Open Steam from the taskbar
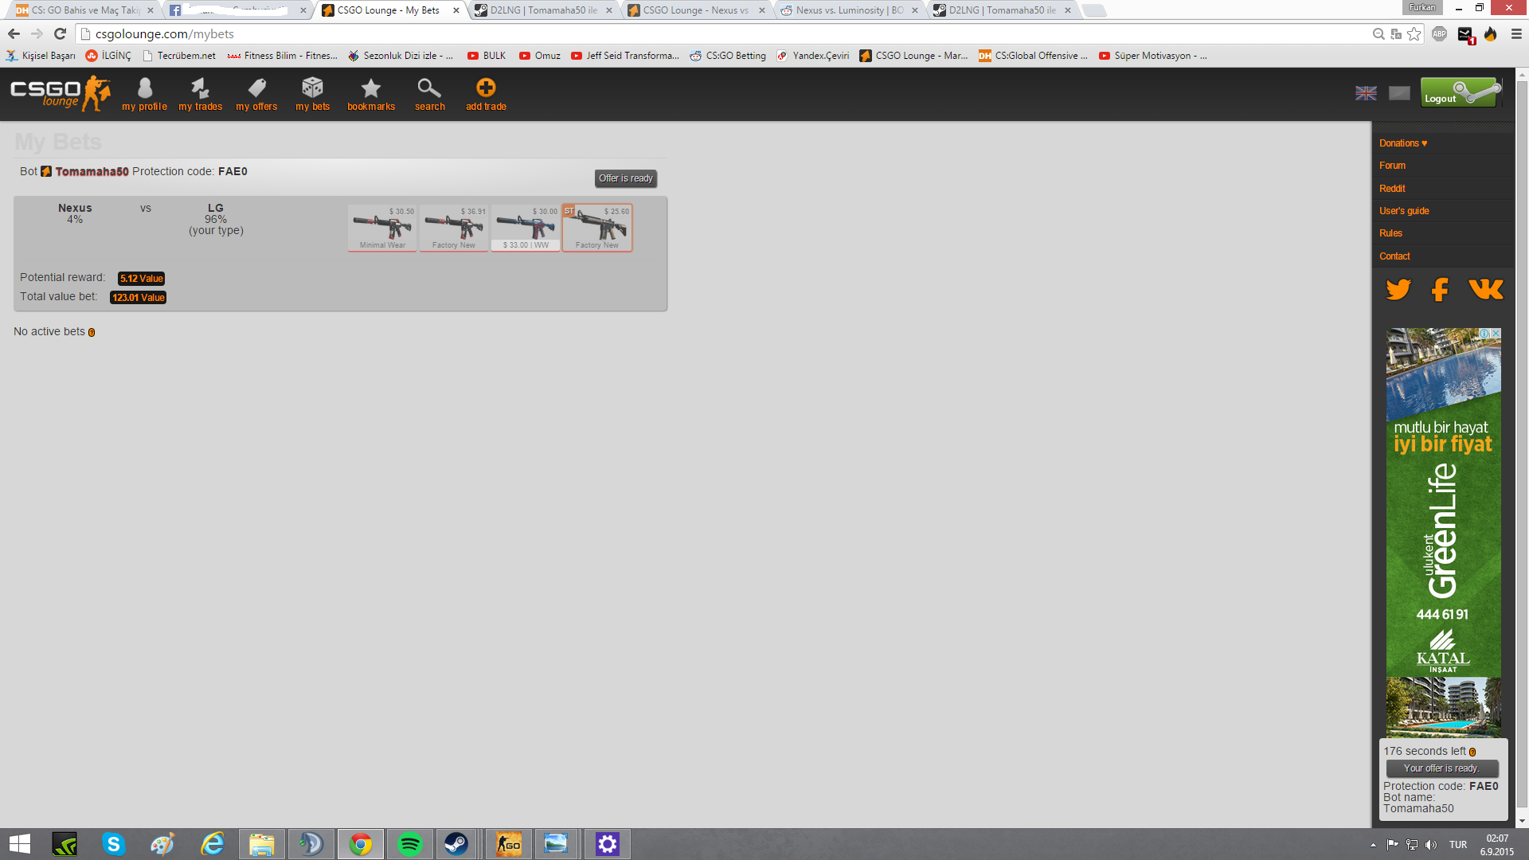 [x=456, y=844]
